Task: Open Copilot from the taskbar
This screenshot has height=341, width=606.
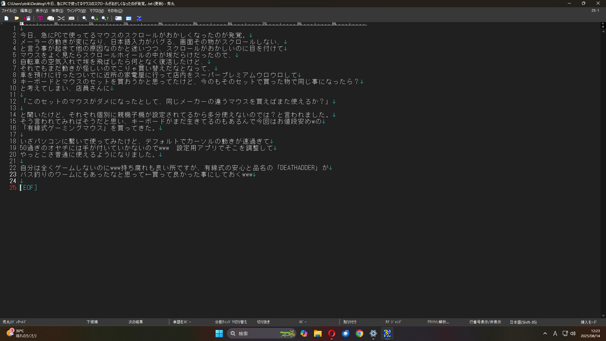Action: (304, 333)
